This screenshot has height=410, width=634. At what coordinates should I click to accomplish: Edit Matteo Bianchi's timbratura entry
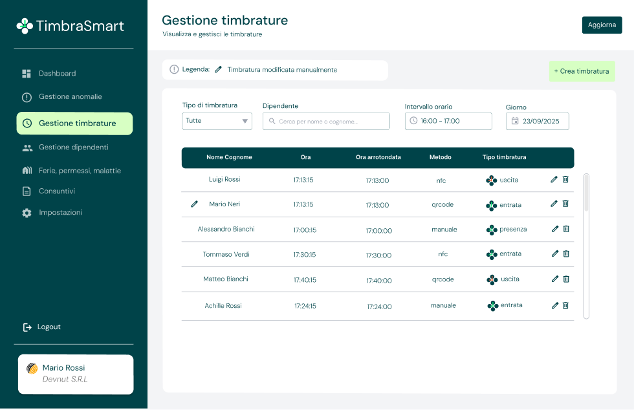tap(554, 279)
